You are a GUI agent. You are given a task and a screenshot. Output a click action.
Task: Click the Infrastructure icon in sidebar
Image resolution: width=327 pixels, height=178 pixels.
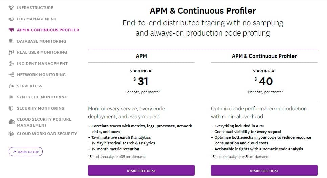coord(11,8)
